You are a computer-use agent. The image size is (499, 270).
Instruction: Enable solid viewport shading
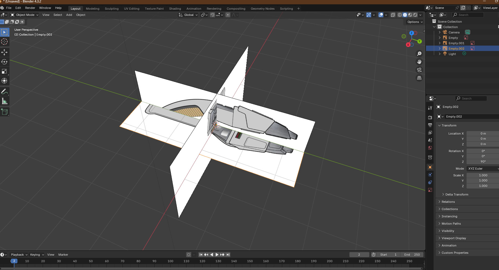(405, 15)
